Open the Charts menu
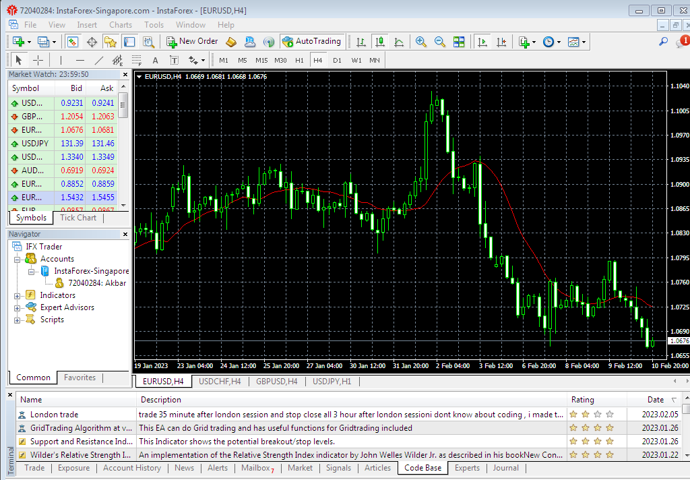This screenshot has height=480, width=690. coord(121,25)
